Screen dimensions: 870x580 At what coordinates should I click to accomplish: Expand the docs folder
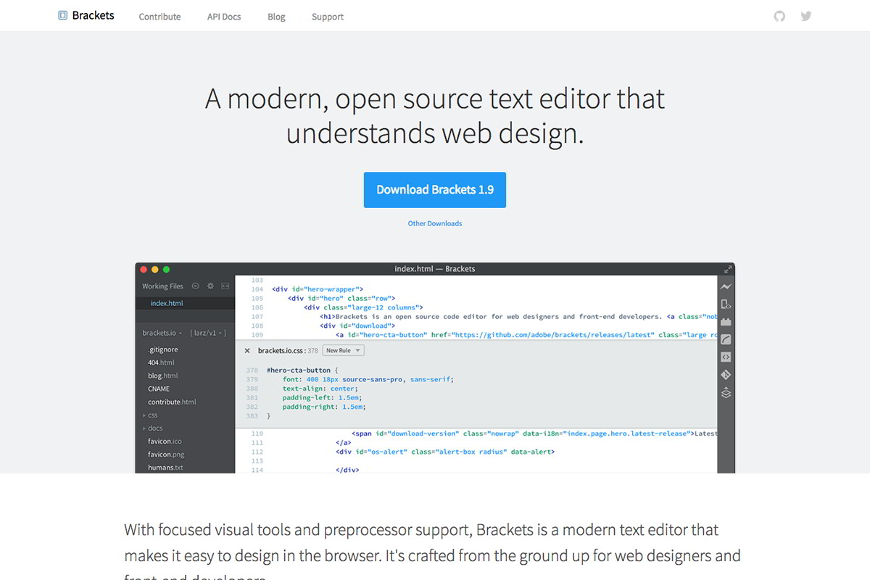click(x=152, y=428)
